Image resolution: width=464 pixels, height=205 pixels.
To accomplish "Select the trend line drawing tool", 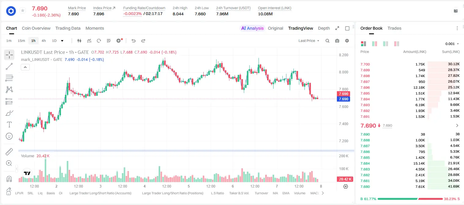I will 9,66.
